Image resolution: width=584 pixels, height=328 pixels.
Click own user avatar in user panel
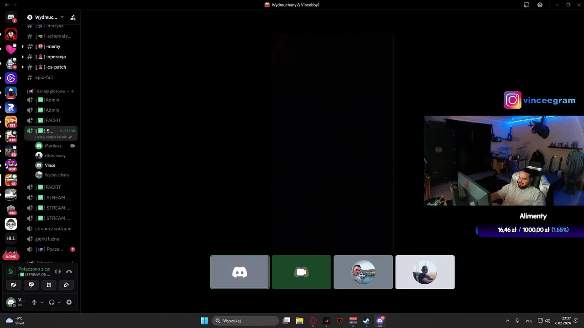point(11,302)
